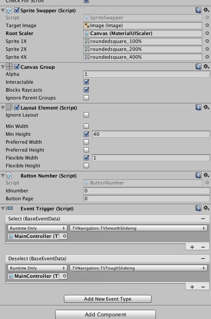The image size is (211, 319).
Task: Open object picker for Target Image field
Action: coord(207,25)
